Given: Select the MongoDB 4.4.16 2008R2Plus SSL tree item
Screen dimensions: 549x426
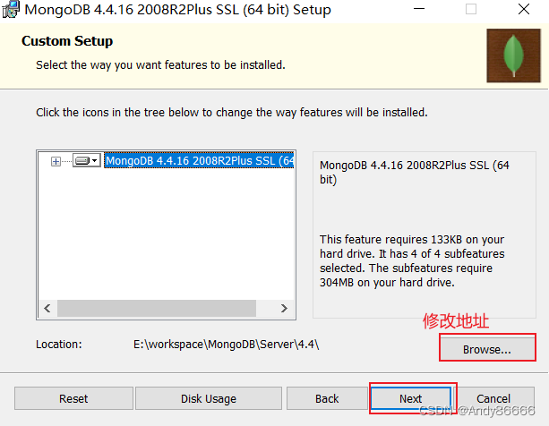Looking at the screenshot, I should coord(199,161).
